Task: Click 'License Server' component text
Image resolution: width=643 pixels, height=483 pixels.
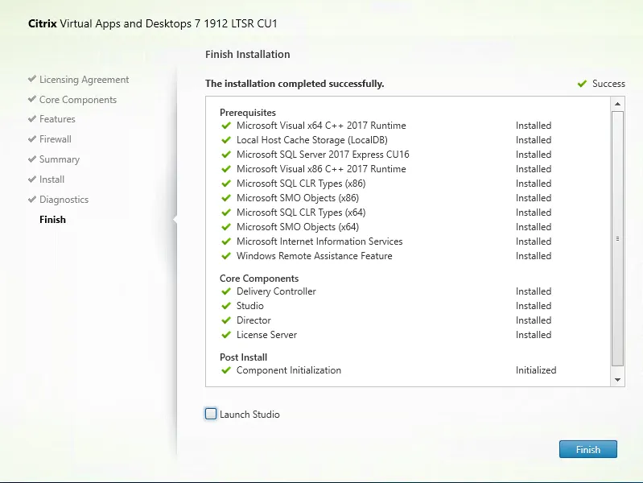Action: pyautogui.click(x=266, y=335)
